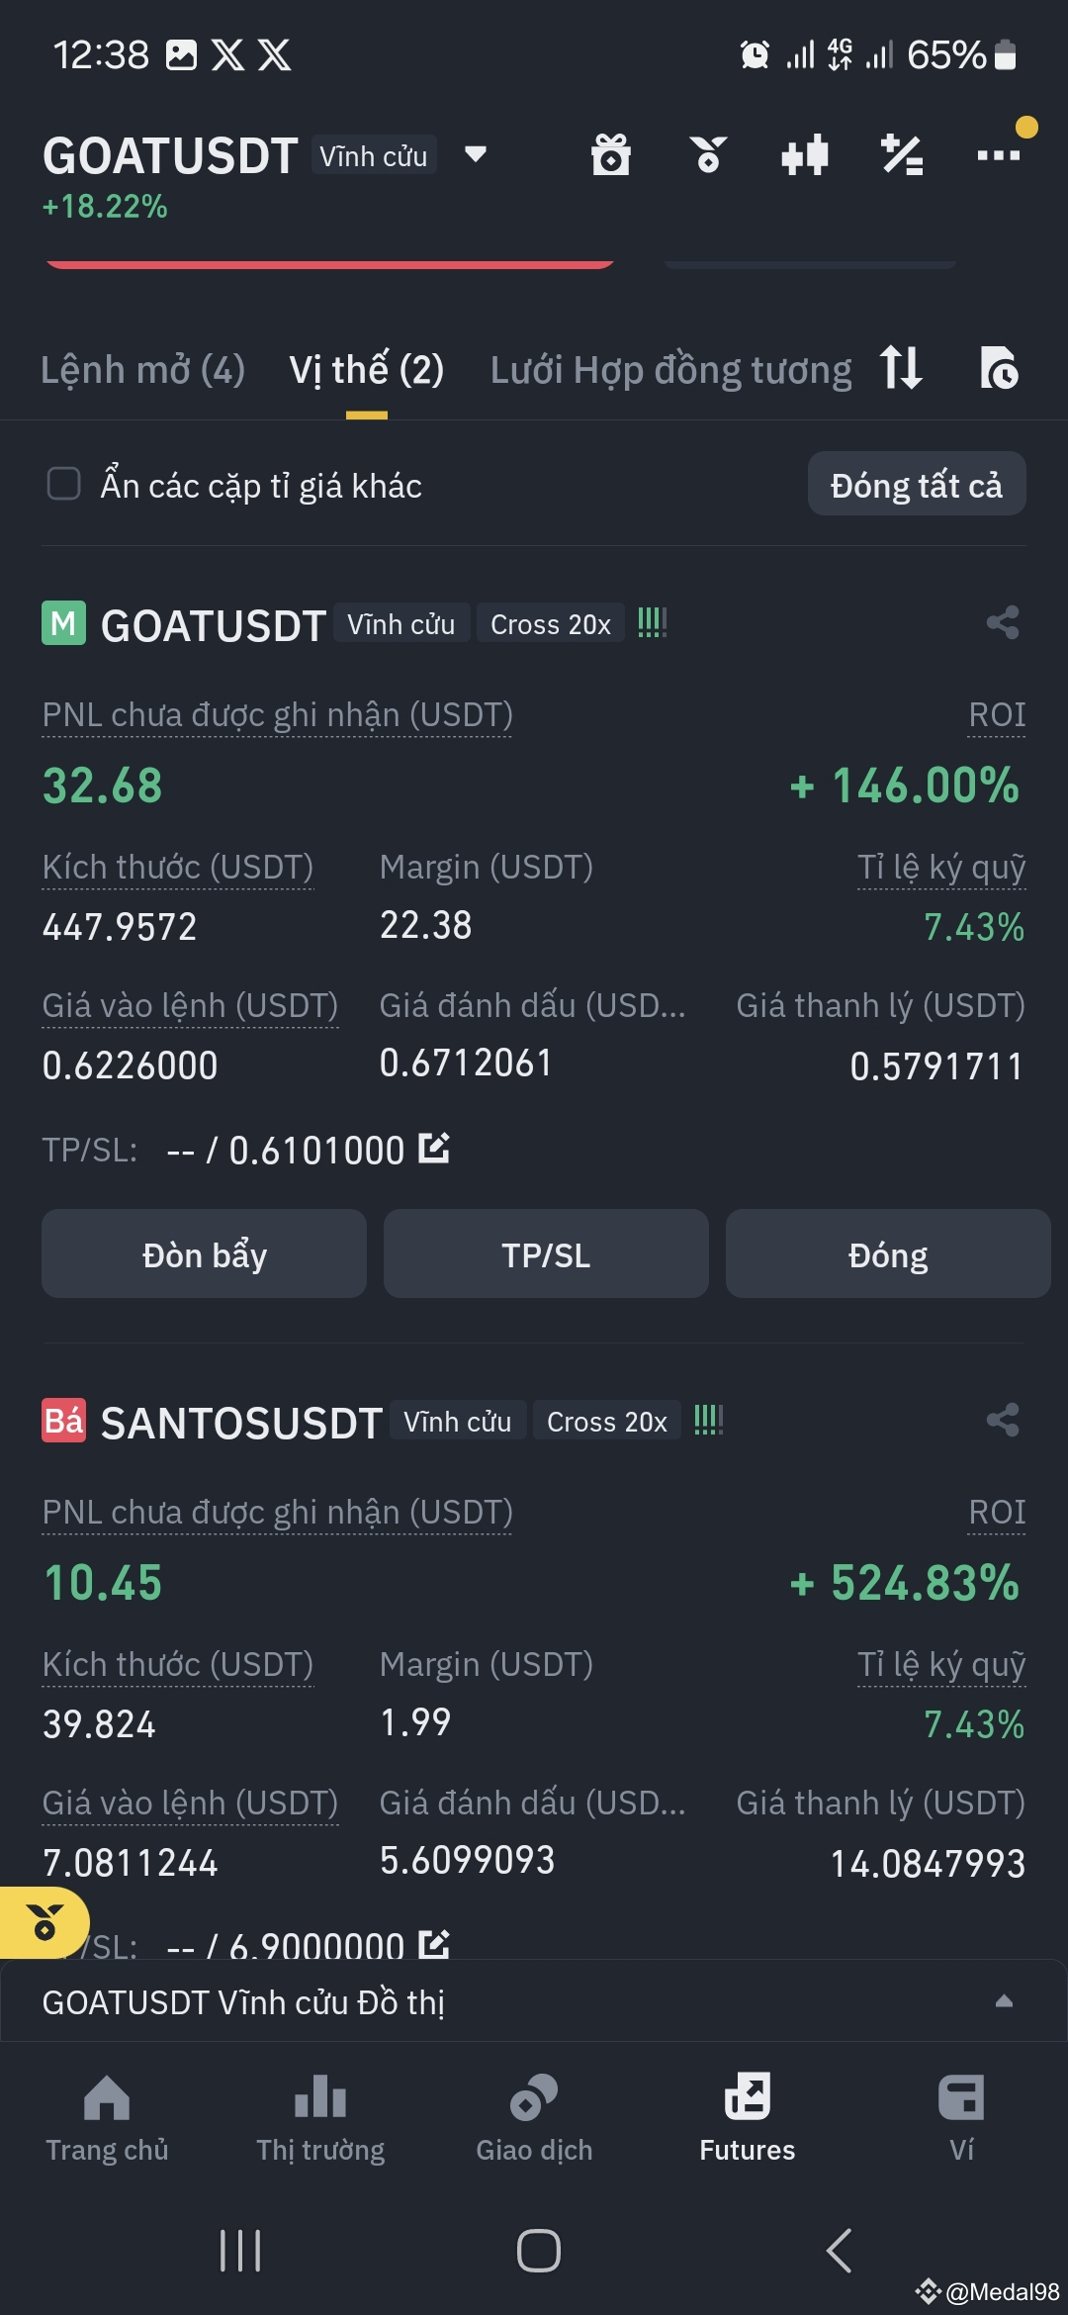Tap the floating yellow medal widget
The width and height of the screenshot is (1068, 2315).
[44, 1922]
